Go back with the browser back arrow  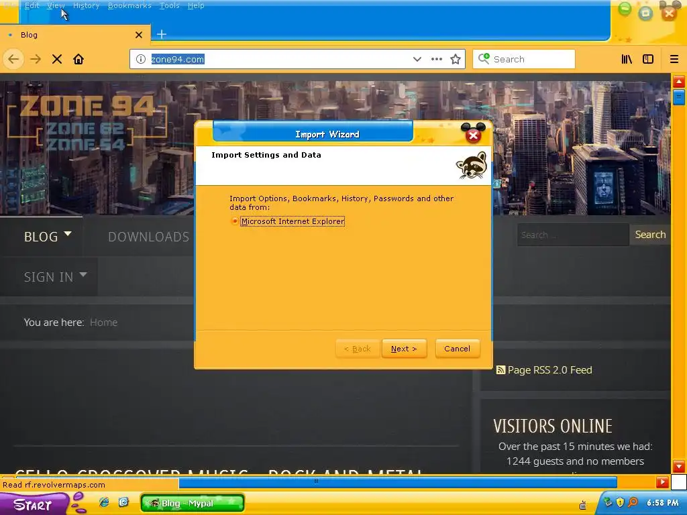13,59
